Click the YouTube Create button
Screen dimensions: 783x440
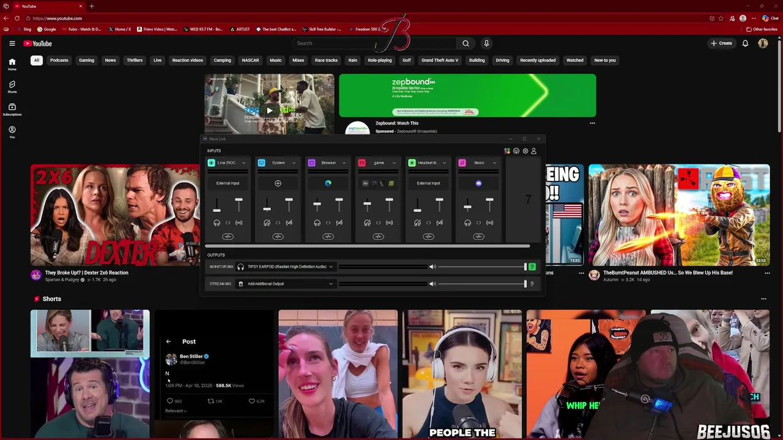pos(721,43)
